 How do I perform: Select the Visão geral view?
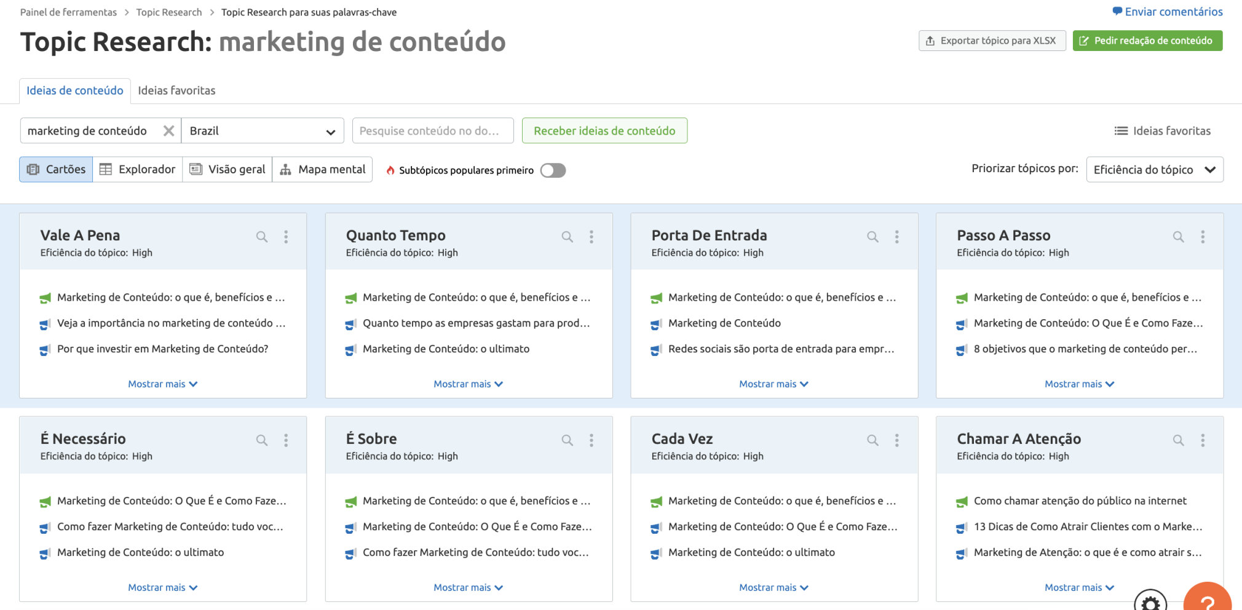227,169
